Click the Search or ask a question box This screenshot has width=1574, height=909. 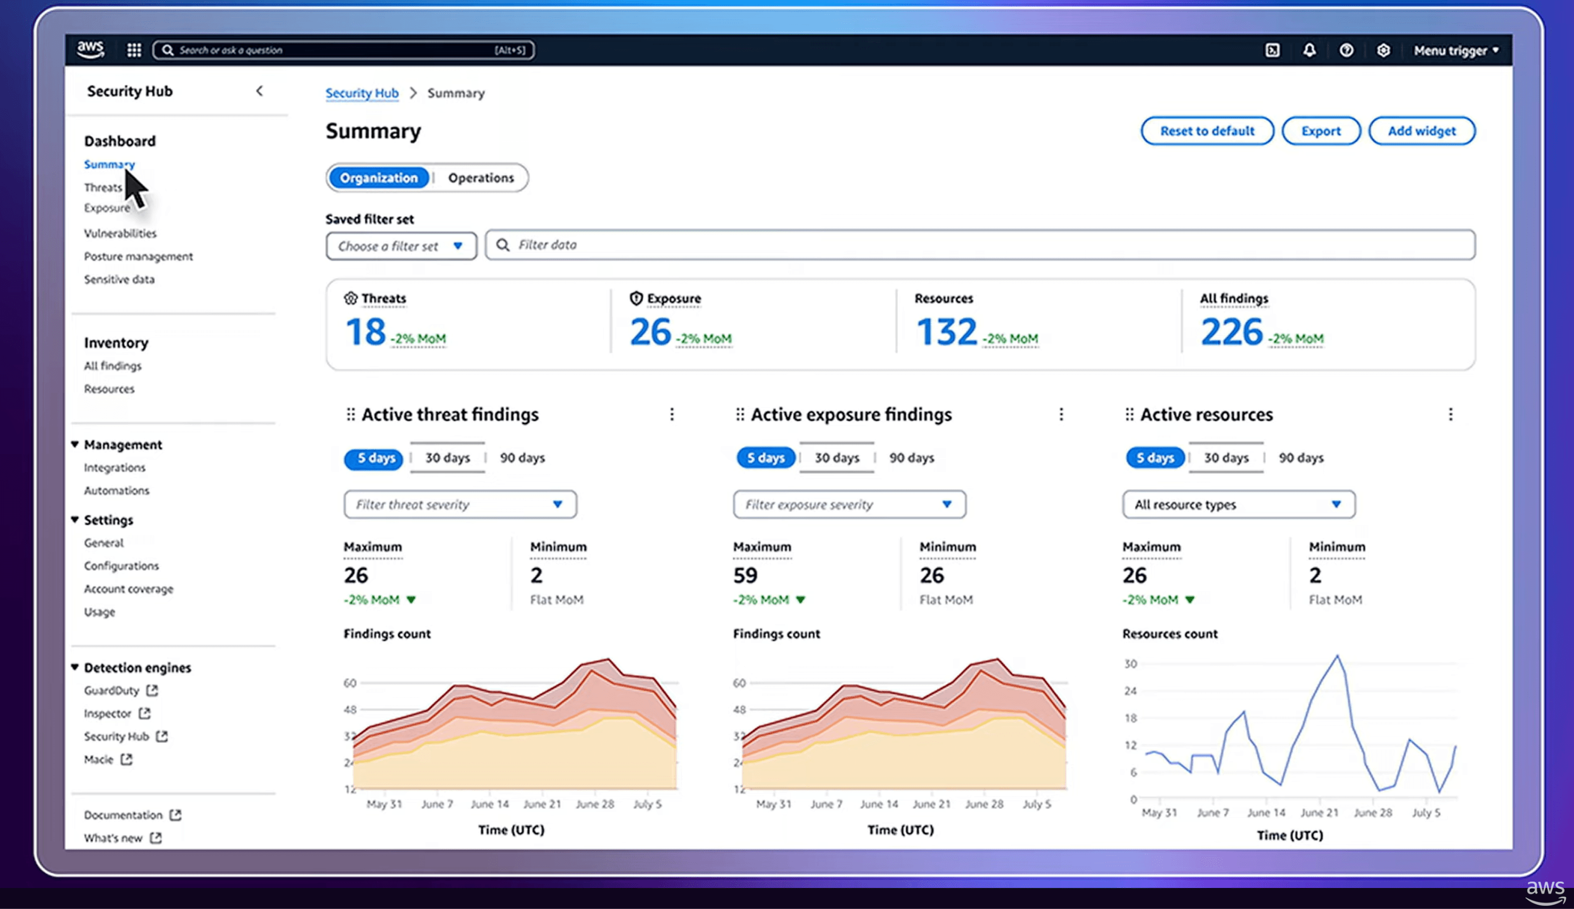point(344,50)
